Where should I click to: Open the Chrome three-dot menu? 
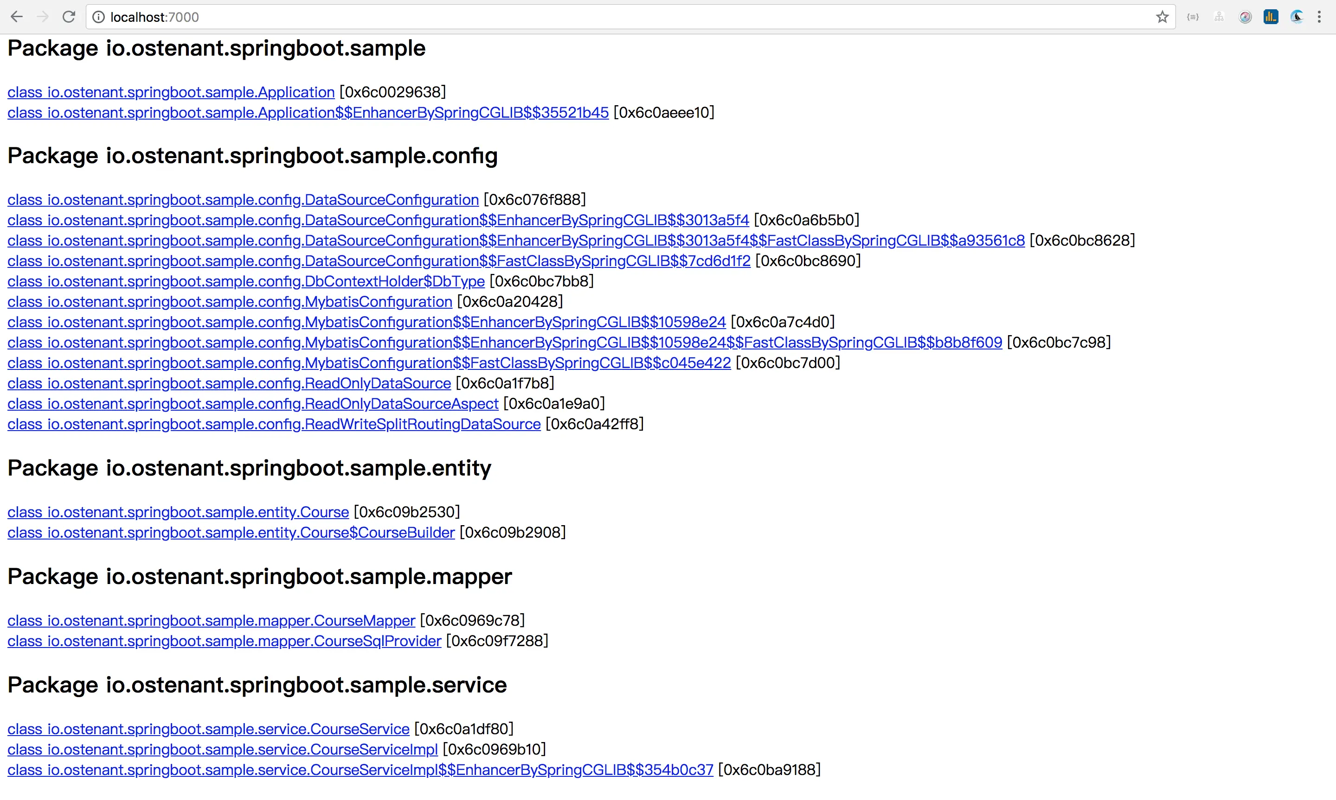point(1319,17)
